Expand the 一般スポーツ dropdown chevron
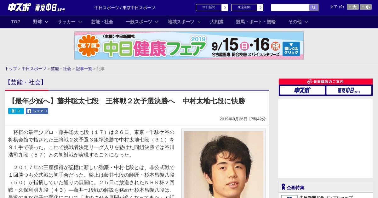Viewport: 378px width, 198px height. (x=157, y=22)
